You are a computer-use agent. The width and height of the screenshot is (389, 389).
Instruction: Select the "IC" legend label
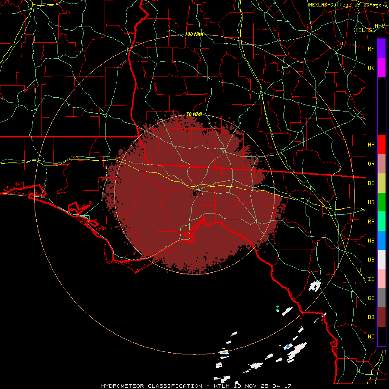click(371, 279)
